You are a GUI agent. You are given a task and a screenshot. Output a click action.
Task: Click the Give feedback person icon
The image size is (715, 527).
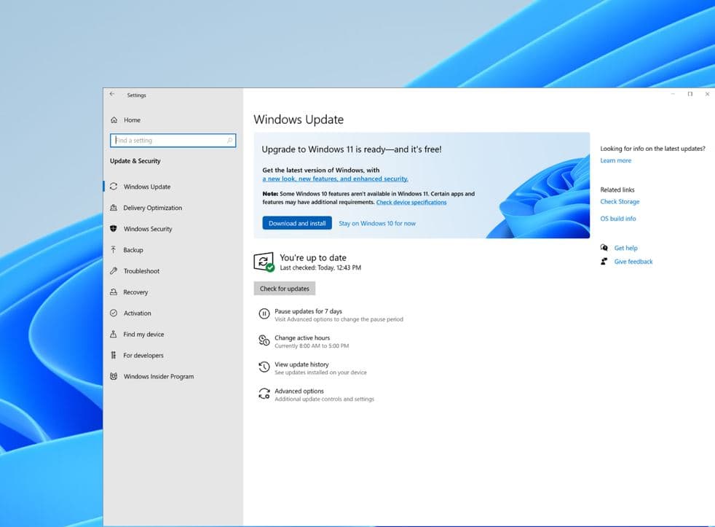coord(604,262)
